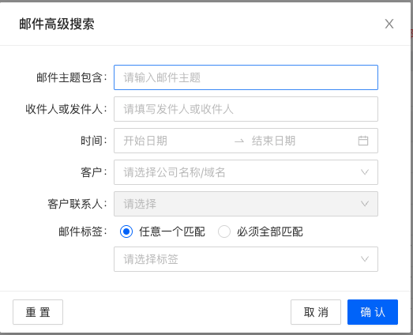Open the 请选择标签 tag select box
The width and height of the screenshot is (413, 335).
point(246,259)
